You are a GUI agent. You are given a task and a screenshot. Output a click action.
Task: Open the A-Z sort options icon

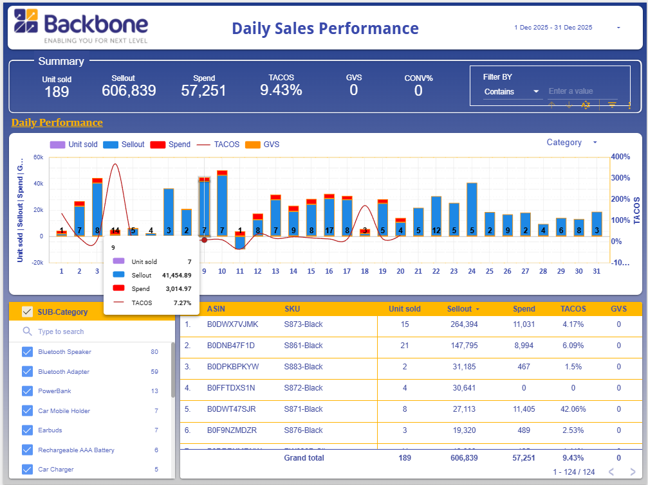click(586, 105)
